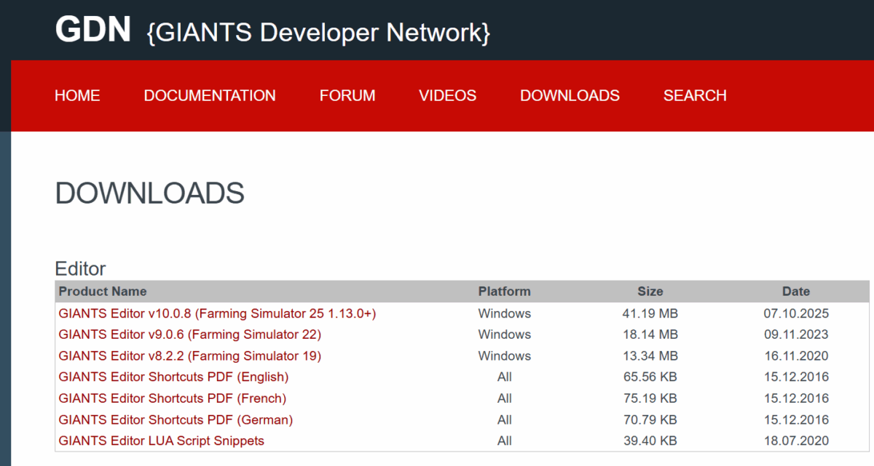Navigate to the VIDEOS section

point(447,96)
